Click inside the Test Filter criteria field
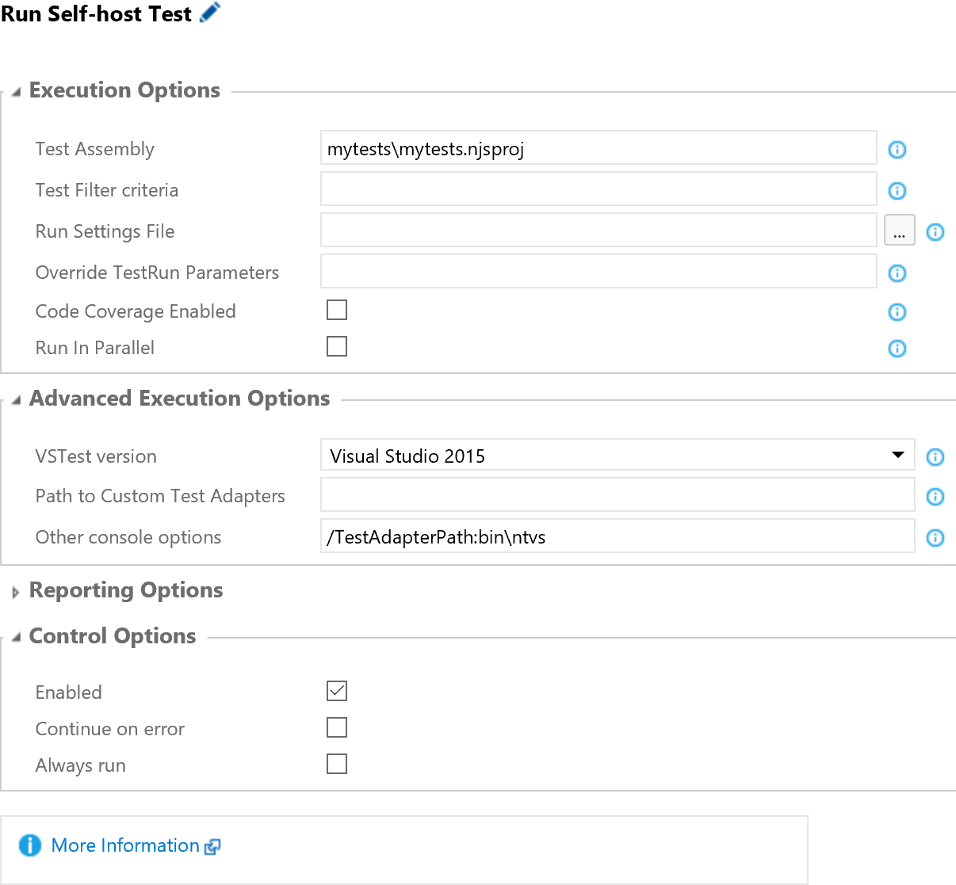 click(598, 189)
